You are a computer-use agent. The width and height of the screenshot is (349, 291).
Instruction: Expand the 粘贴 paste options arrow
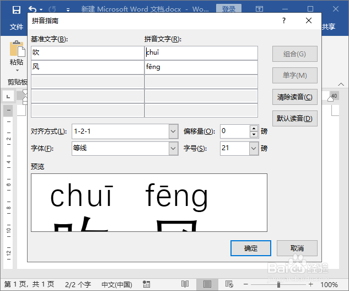pyautogui.click(x=17, y=71)
